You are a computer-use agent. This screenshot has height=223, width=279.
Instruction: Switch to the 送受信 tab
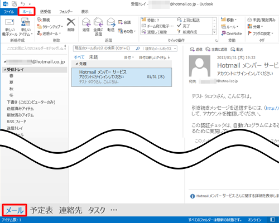click(x=45, y=12)
